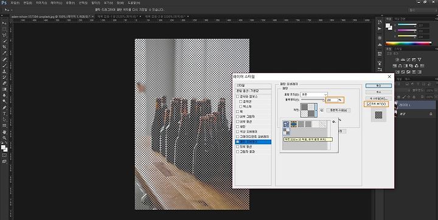Select the Pen tool
The image size is (438, 220).
4,108
